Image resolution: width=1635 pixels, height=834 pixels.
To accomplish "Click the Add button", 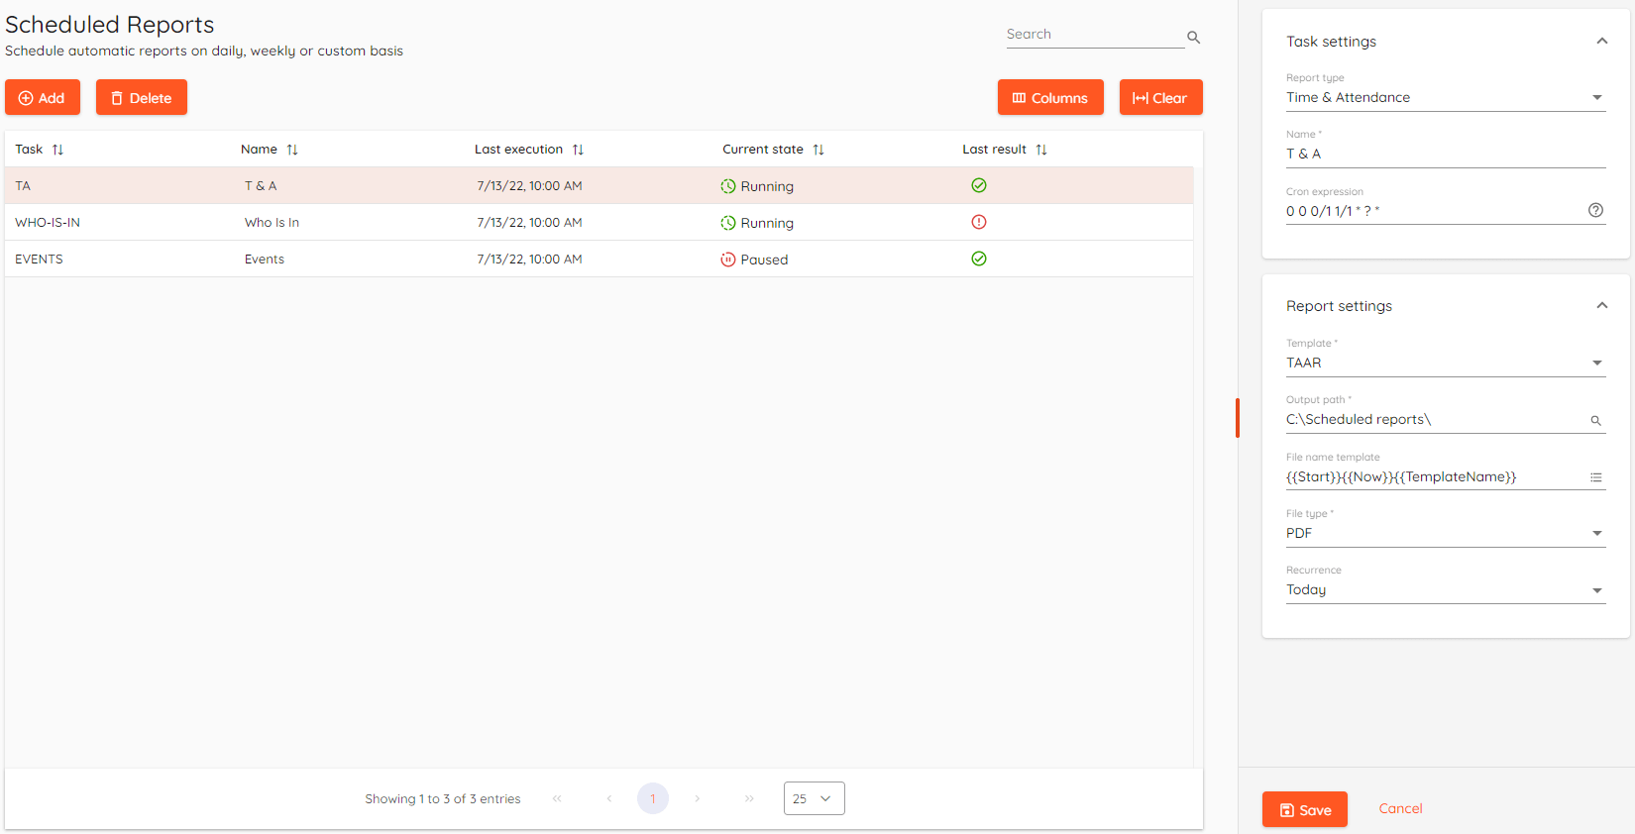I will tap(43, 97).
